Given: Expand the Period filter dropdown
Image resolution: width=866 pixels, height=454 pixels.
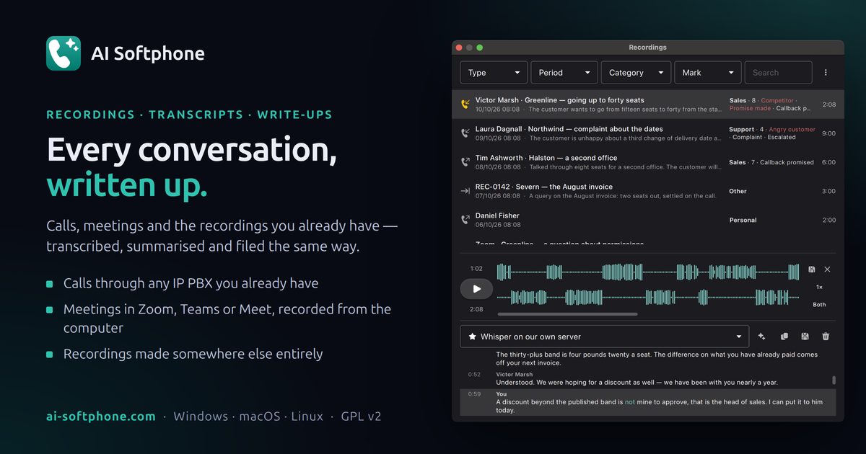Looking at the screenshot, I should tap(565, 72).
